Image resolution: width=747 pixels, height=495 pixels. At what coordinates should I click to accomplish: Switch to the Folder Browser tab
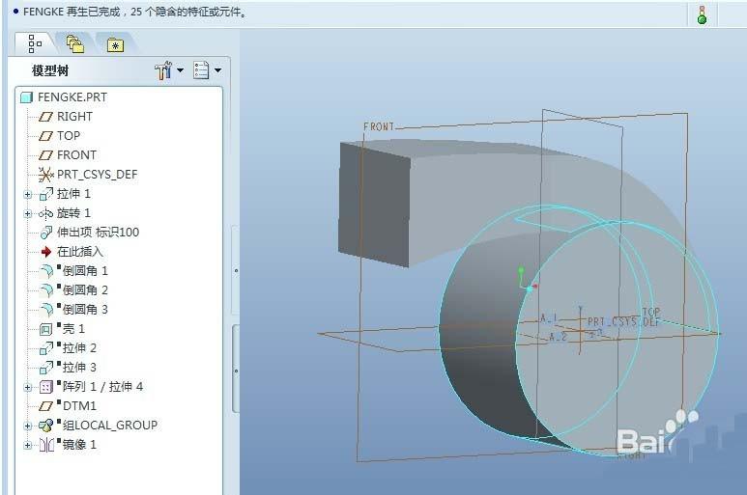click(74, 44)
